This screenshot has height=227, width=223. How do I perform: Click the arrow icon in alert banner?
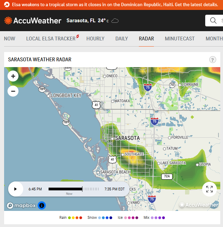6,5
